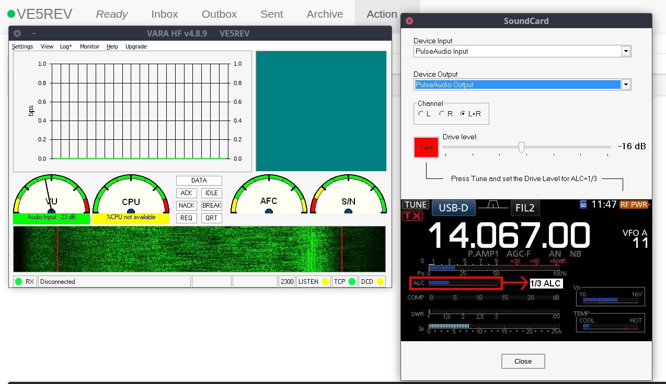This screenshot has height=384, width=666.
Task: Open the Device Input dropdown
Action: tap(626, 51)
